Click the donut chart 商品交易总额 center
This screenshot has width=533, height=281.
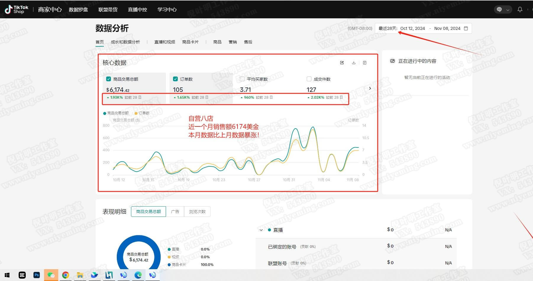[x=138, y=257]
